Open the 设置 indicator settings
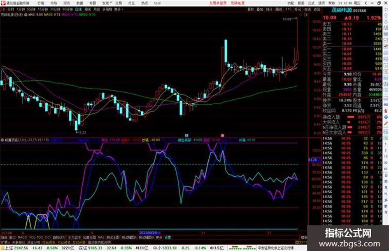This screenshot has width=389, height=251. coord(168,237)
